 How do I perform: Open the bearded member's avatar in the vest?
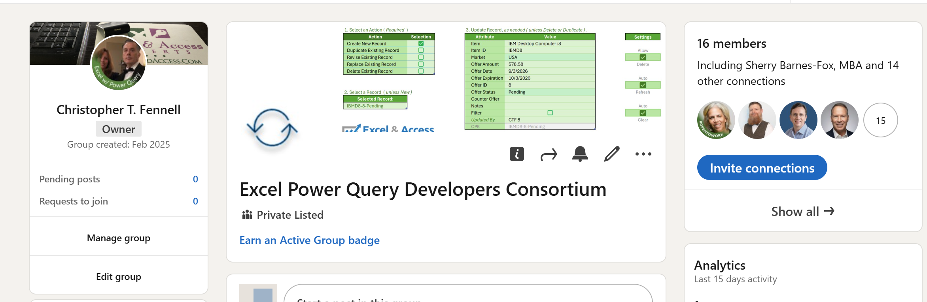click(757, 120)
